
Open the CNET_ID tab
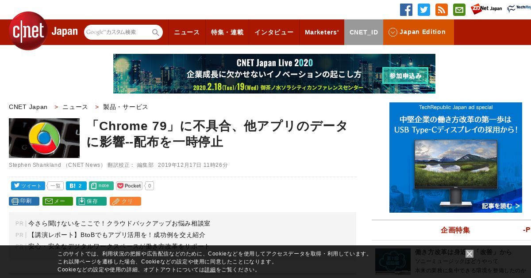pyautogui.click(x=364, y=32)
